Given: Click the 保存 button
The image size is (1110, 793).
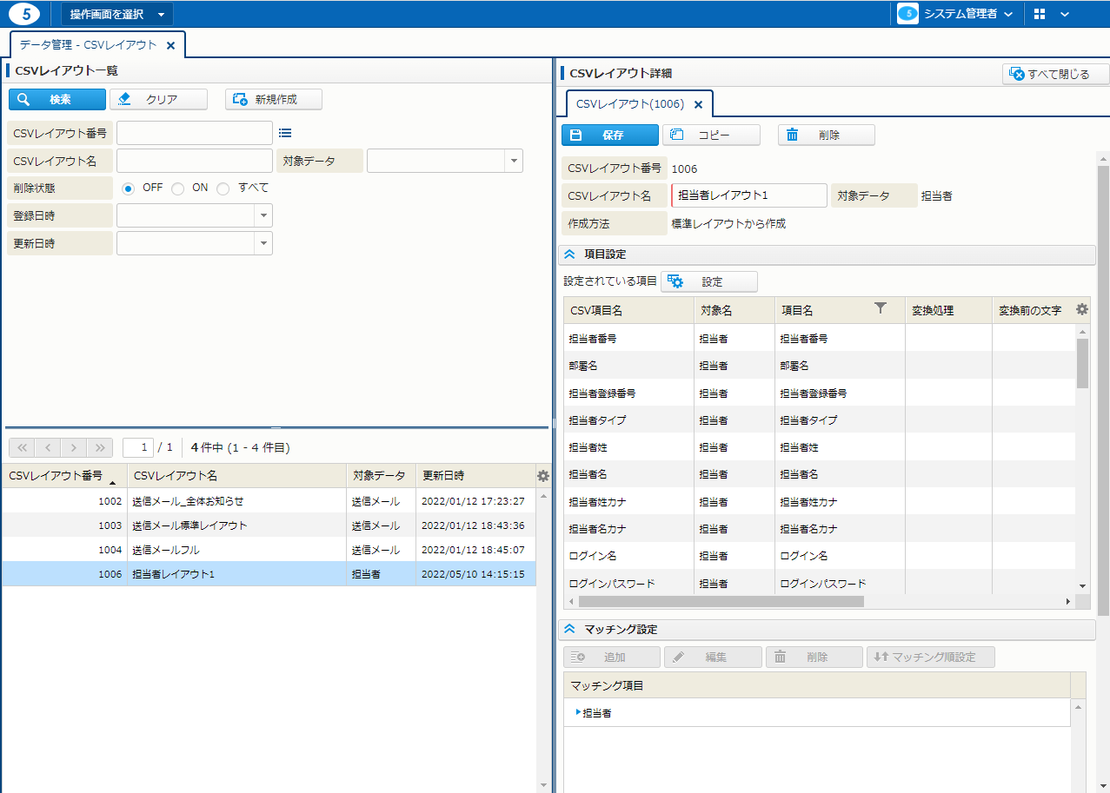Looking at the screenshot, I should point(609,135).
